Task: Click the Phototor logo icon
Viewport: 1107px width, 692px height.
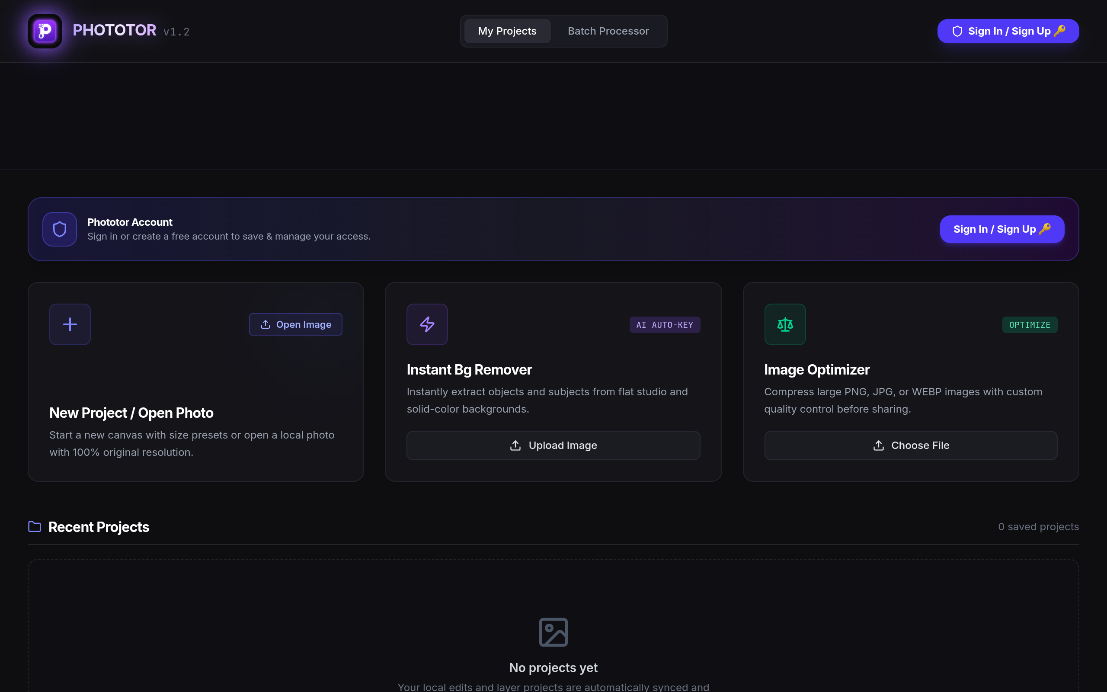Action: [45, 31]
